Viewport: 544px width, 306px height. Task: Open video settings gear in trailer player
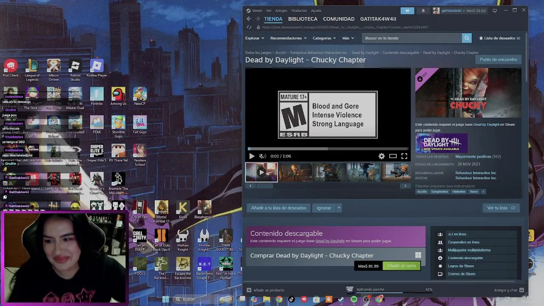pos(382,156)
